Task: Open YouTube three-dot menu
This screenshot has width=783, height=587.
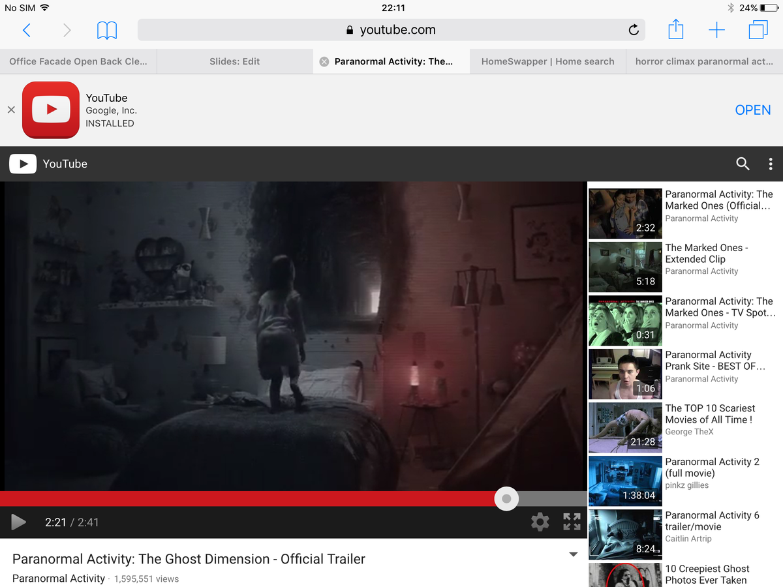Action: tap(771, 164)
